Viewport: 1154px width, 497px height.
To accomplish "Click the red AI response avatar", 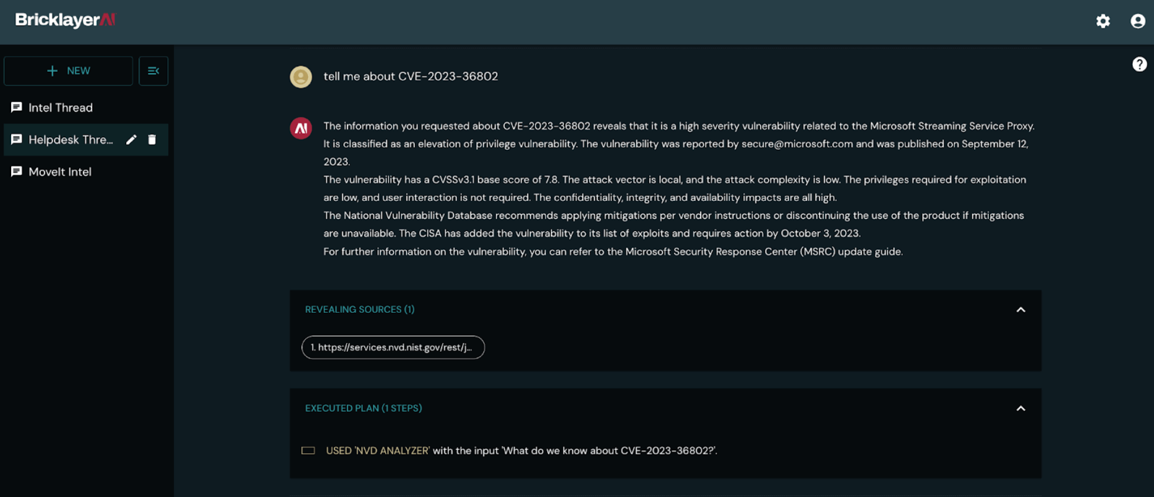I will coord(301,129).
